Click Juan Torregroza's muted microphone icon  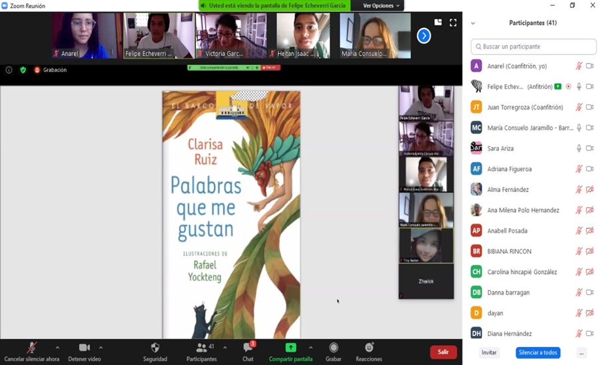579,107
